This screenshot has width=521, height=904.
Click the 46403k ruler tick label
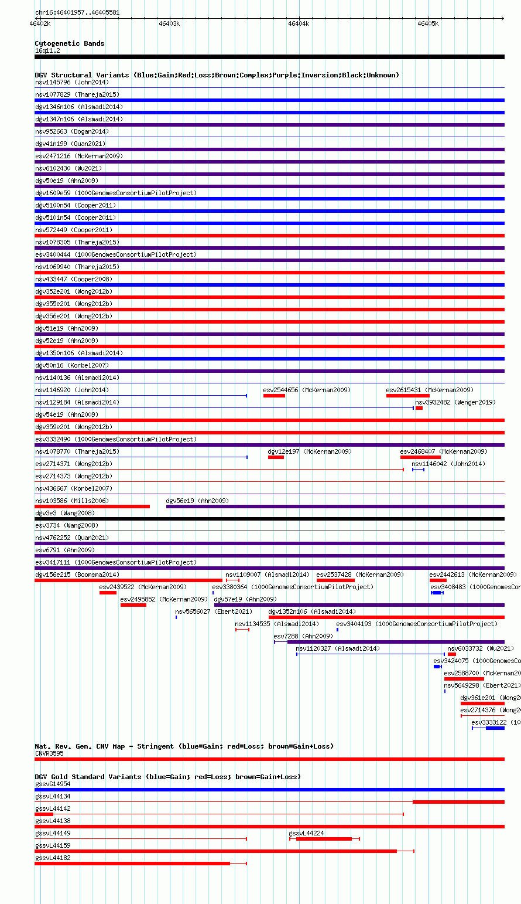169,23
